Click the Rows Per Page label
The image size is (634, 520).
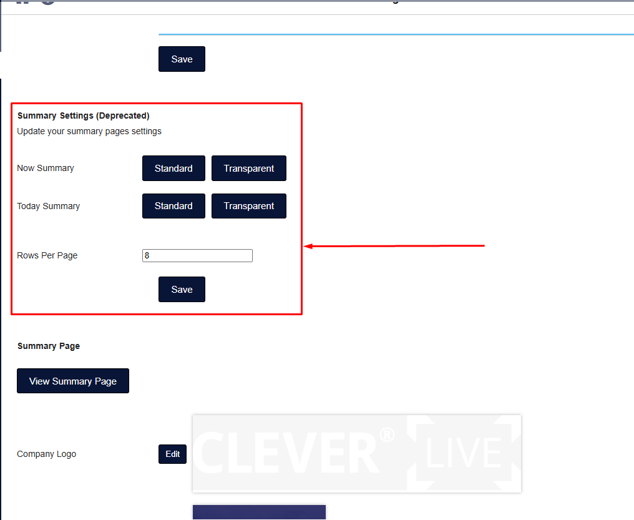point(47,255)
